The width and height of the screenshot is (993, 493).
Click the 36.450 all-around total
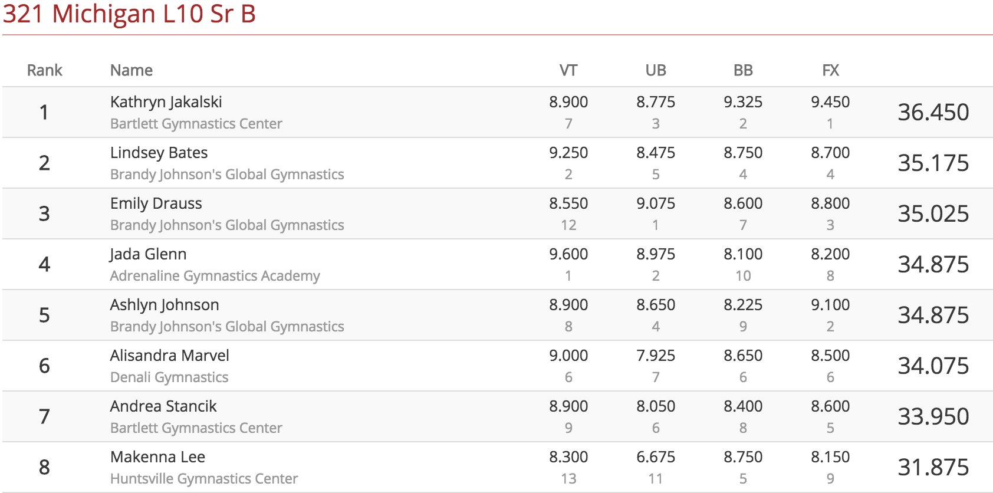point(933,112)
